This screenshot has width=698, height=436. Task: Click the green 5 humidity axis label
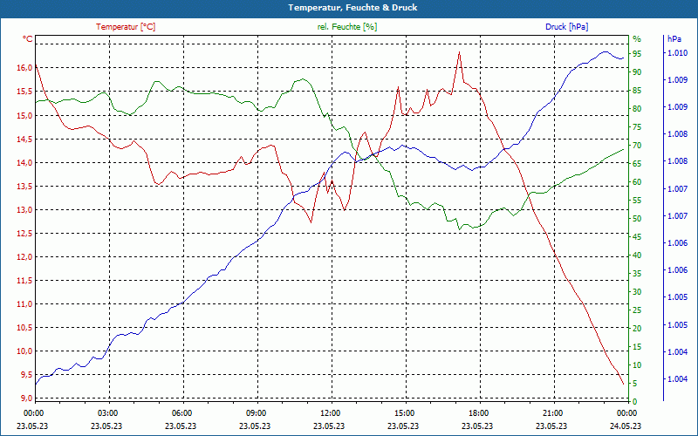[635, 384]
